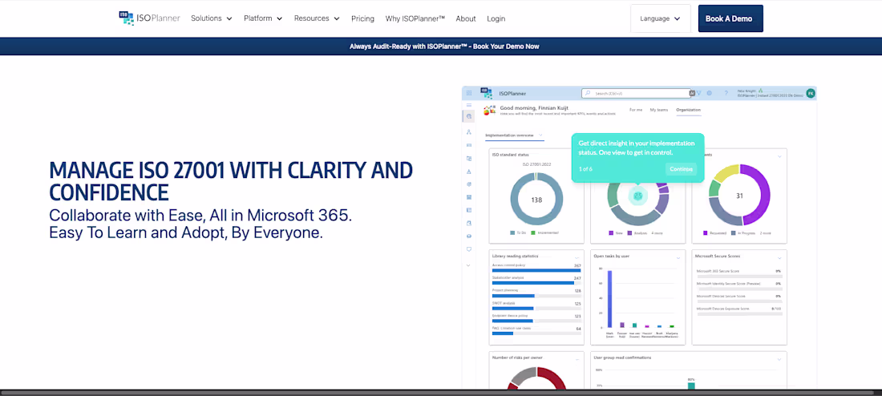882x396 pixels.
Task: Expand the Resources menu
Action: pyautogui.click(x=317, y=18)
